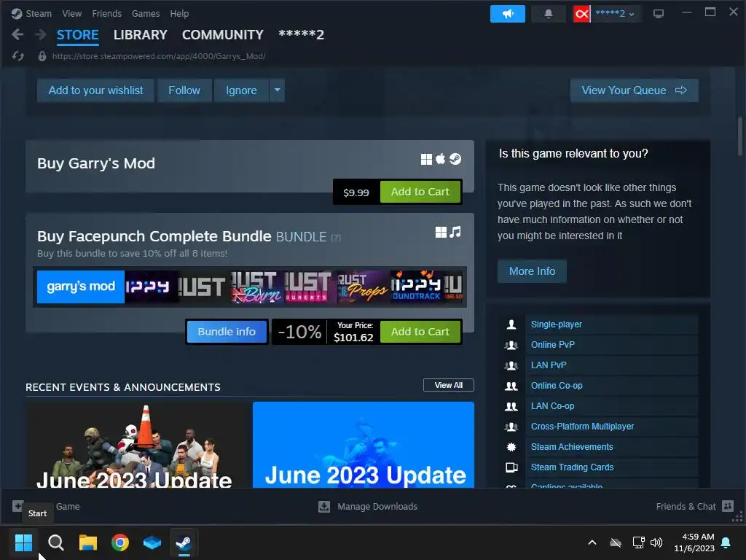The image size is (746, 560).
Task: Open Friends & Chat icon
Action: 728,506
